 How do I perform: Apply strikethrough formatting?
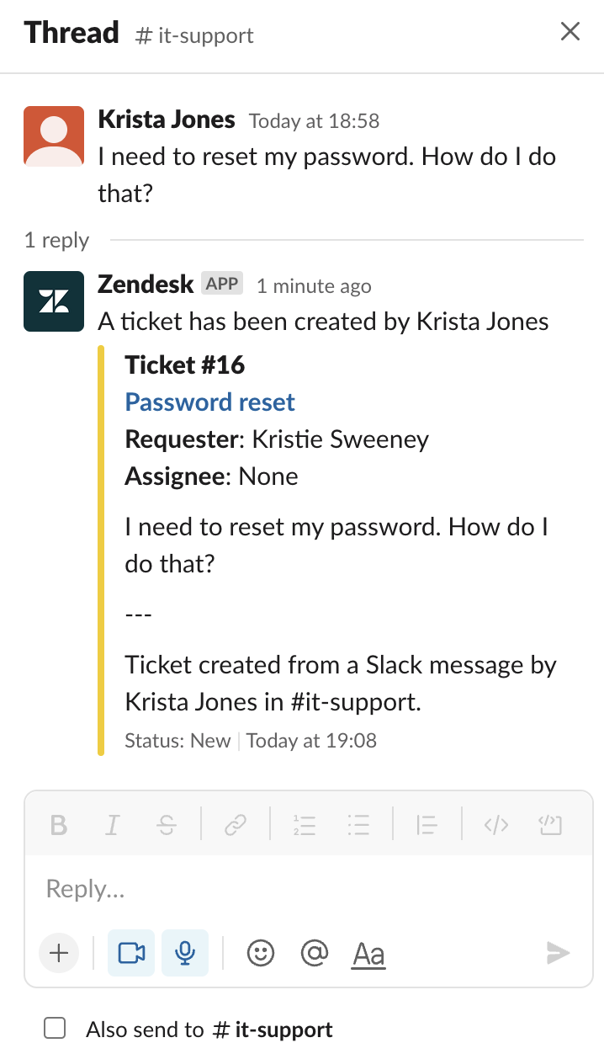point(167,825)
